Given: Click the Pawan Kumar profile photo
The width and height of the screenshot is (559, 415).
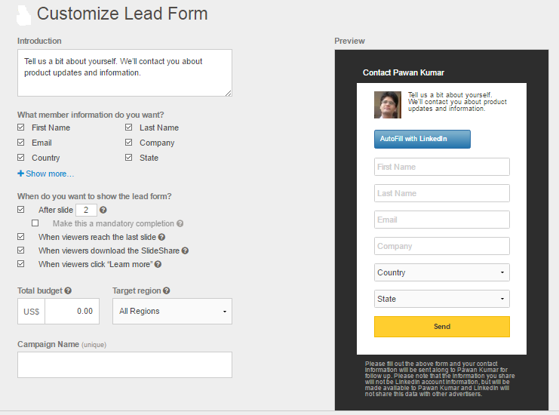Looking at the screenshot, I should click(388, 105).
